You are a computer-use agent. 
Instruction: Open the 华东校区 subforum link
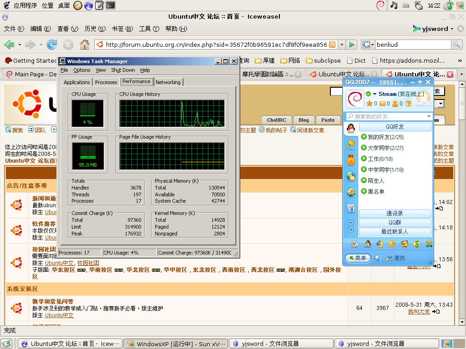[x=63, y=270]
